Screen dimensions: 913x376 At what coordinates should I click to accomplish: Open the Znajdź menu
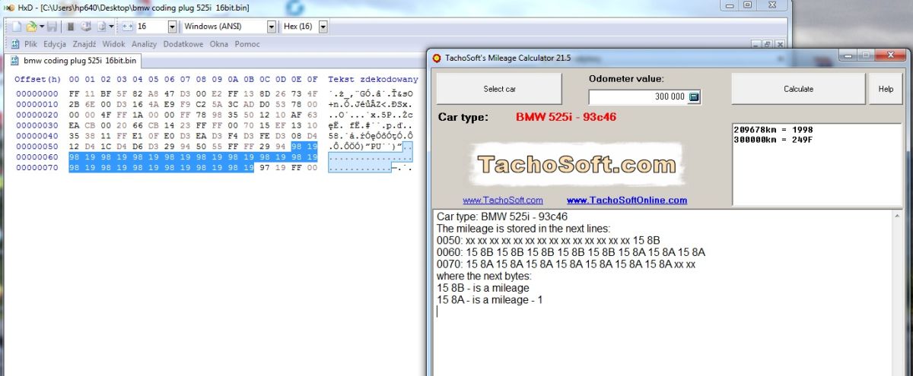click(x=84, y=44)
